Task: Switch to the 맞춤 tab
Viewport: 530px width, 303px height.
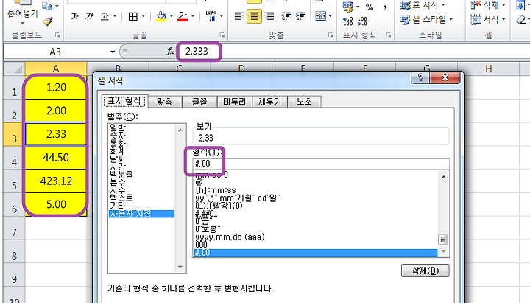Action: (x=165, y=102)
